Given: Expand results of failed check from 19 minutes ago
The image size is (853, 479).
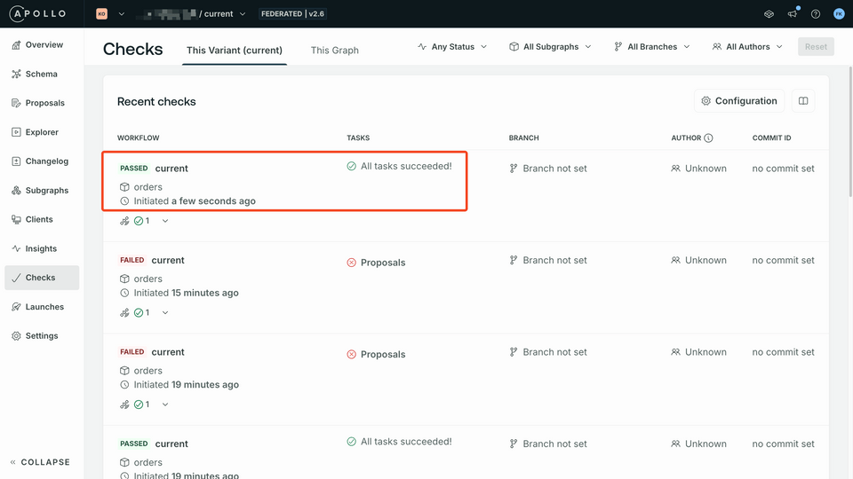Looking at the screenshot, I should tap(165, 404).
